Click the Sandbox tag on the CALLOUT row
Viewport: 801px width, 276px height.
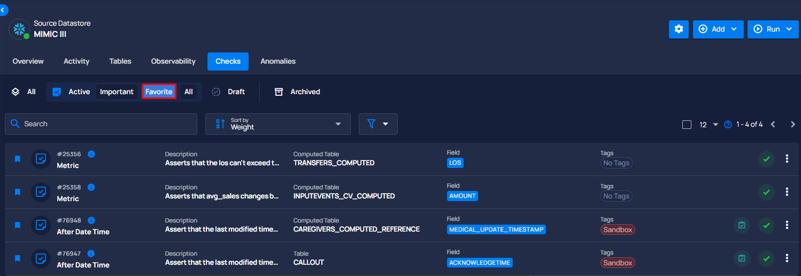618,263
